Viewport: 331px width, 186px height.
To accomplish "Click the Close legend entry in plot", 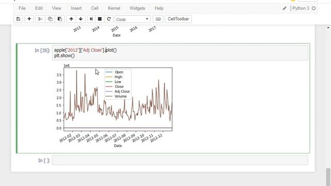I will click(119, 87).
